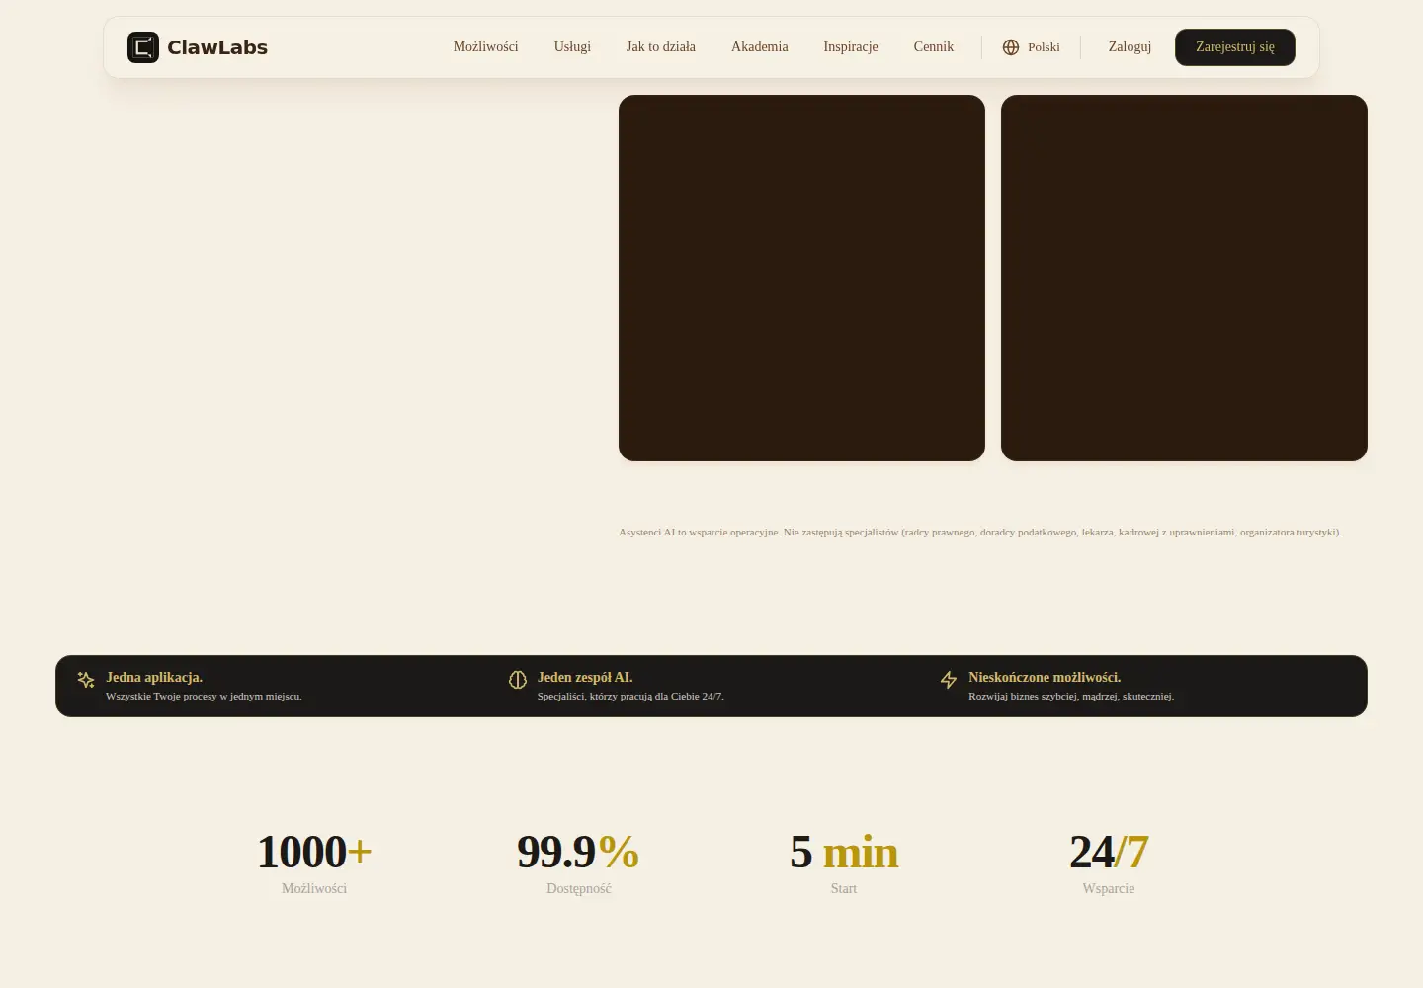The image size is (1423, 988).
Task: Click the ClawLabs logo icon
Action: [x=143, y=47]
